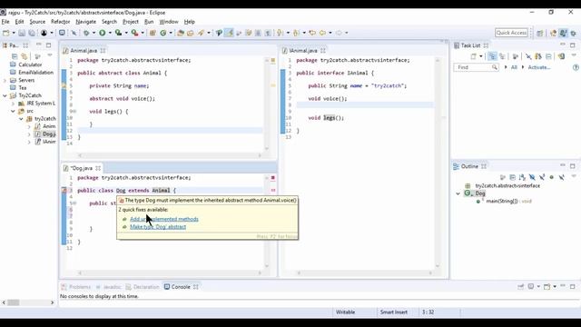
Task: Click the Debug bug icon in toolbar
Action: click(x=86, y=33)
